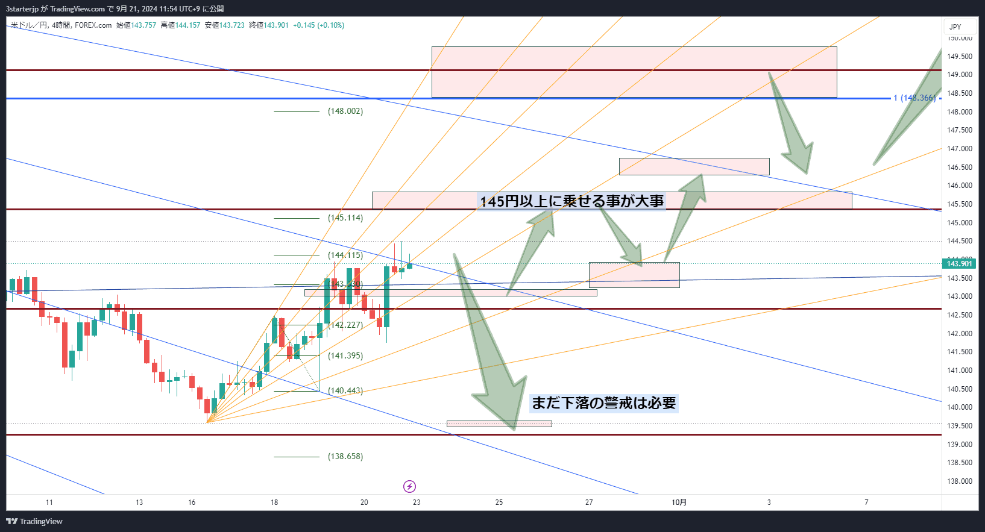Click date label 7 on the time axis
The width and height of the screenshot is (985, 532).
click(x=866, y=502)
